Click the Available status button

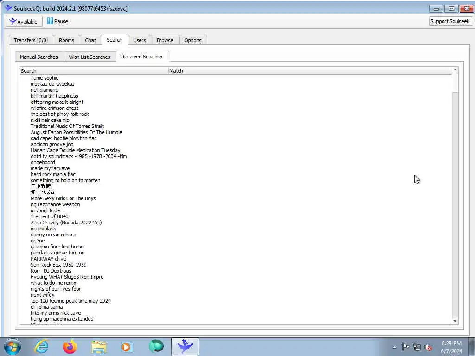click(x=24, y=21)
